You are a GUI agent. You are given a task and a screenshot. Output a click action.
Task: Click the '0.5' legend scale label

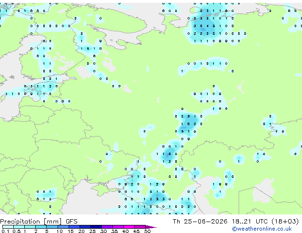17,231
